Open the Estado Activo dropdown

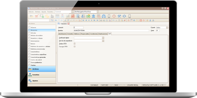(x=167, y=27)
